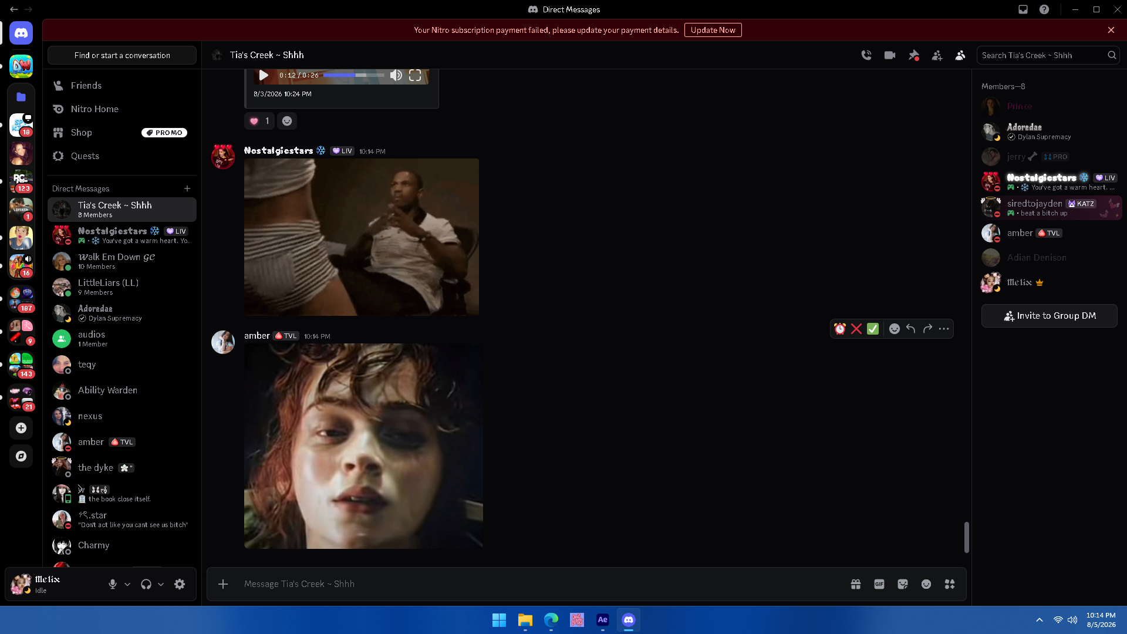Open microphone input options arrow
This screenshot has height=634, width=1127.
tap(127, 584)
